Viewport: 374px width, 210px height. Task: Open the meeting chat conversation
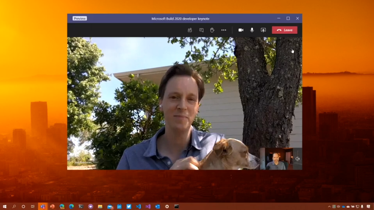[x=201, y=30]
